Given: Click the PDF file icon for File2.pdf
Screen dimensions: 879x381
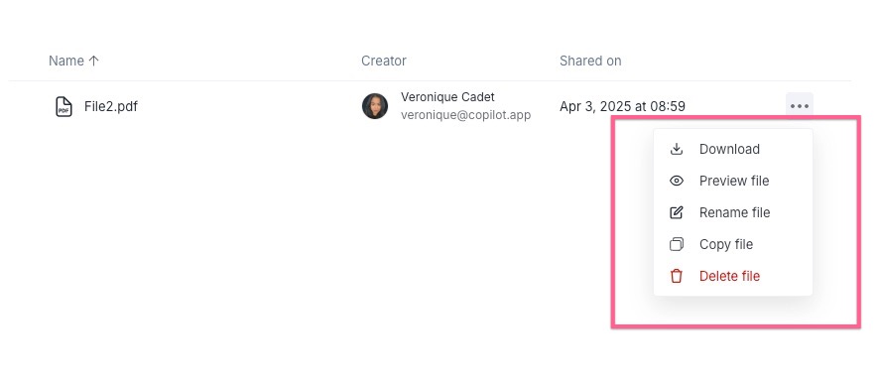Looking at the screenshot, I should [63, 106].
